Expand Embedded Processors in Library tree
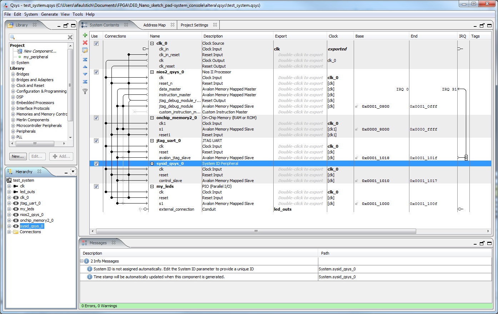This screenshot has height=314, width=498. click(13, 103)
